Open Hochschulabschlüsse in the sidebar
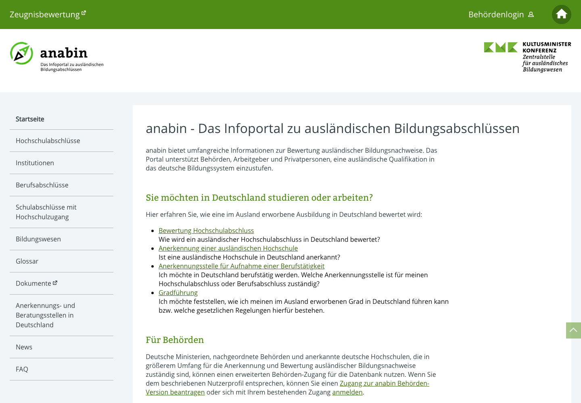This screenshot has height=403, width=581. [x=61, y=141]
